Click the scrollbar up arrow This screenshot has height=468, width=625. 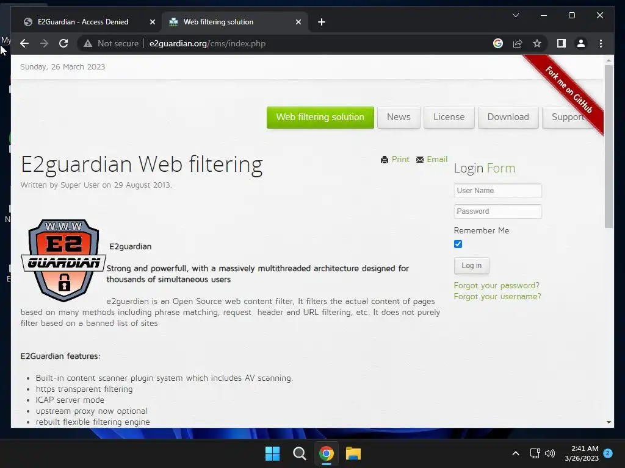point(609,60)
